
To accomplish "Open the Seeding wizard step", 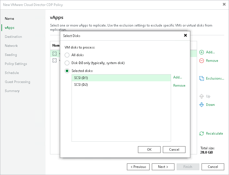I will (11, 55).
